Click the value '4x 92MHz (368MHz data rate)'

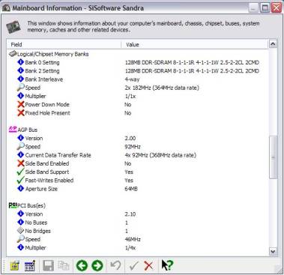tap(160, 155)
